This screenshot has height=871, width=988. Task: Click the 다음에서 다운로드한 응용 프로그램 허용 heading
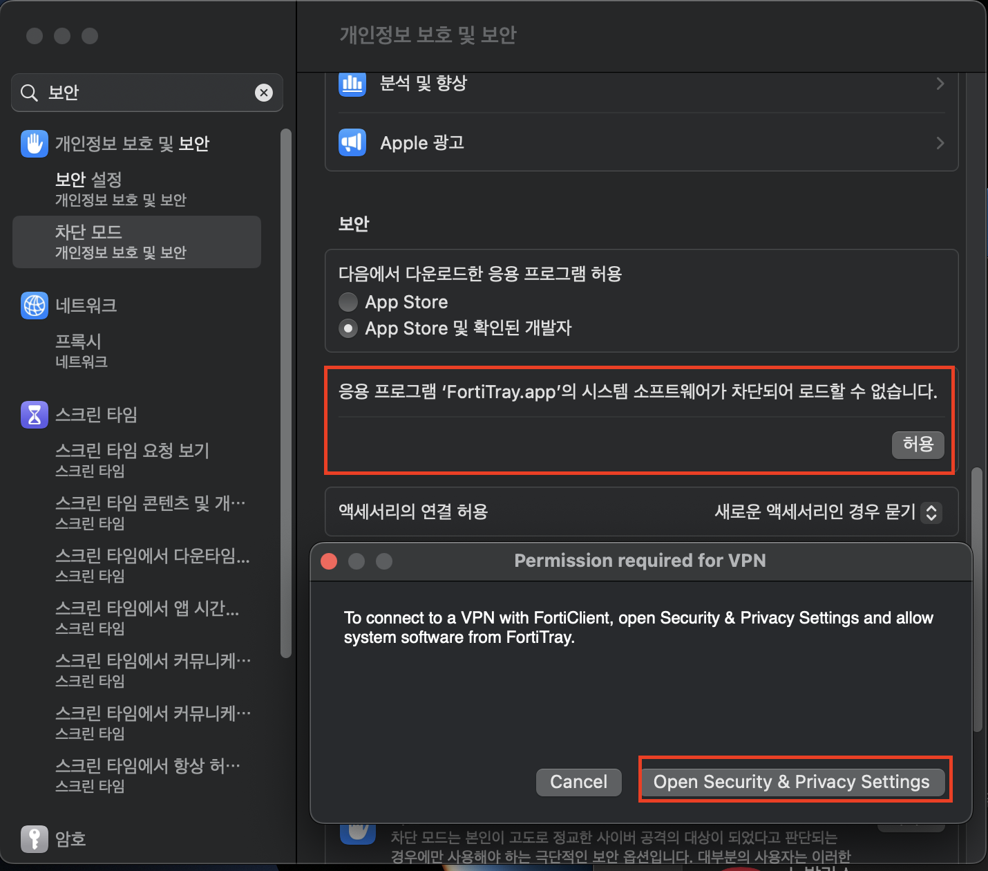pyautogui.click(x=480, y=274)
